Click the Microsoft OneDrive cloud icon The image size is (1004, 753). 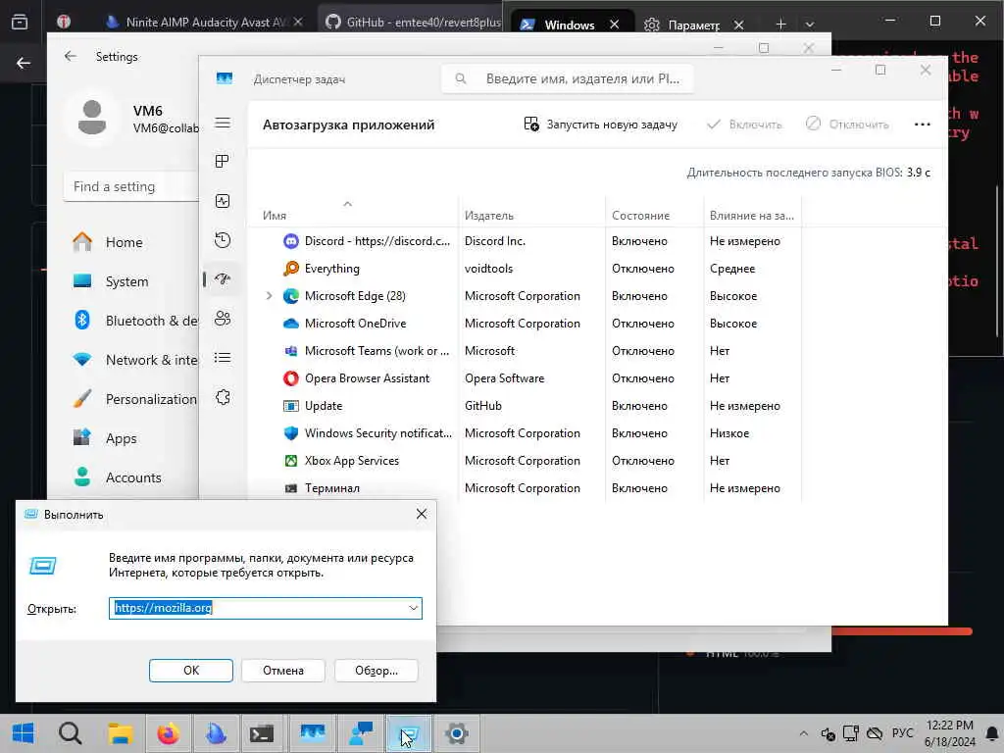pos(290,324)
